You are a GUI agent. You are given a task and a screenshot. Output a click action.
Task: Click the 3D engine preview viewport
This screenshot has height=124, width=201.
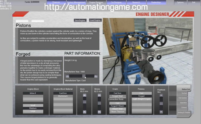tap(148, 51)
